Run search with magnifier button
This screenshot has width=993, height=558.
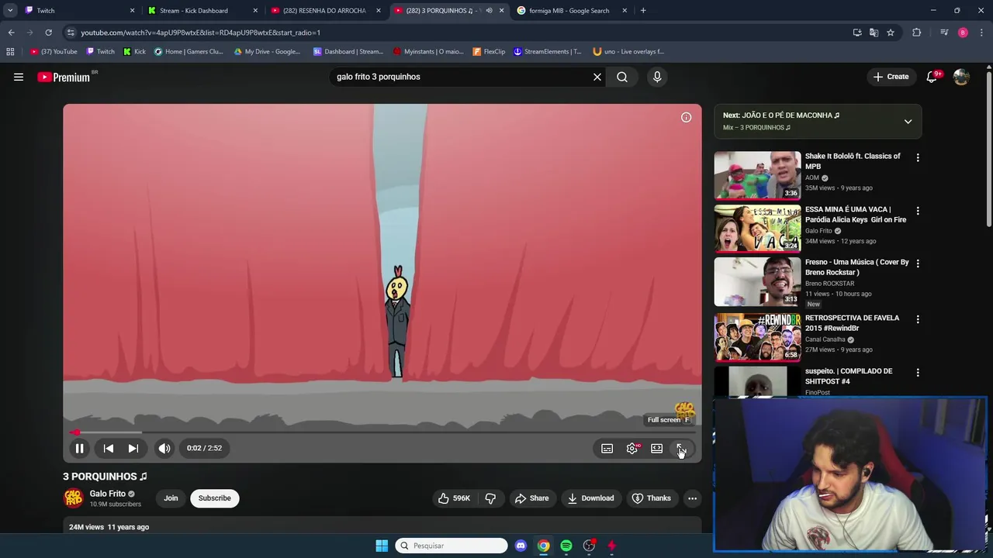pyautogui.click(x=622, y=77)
